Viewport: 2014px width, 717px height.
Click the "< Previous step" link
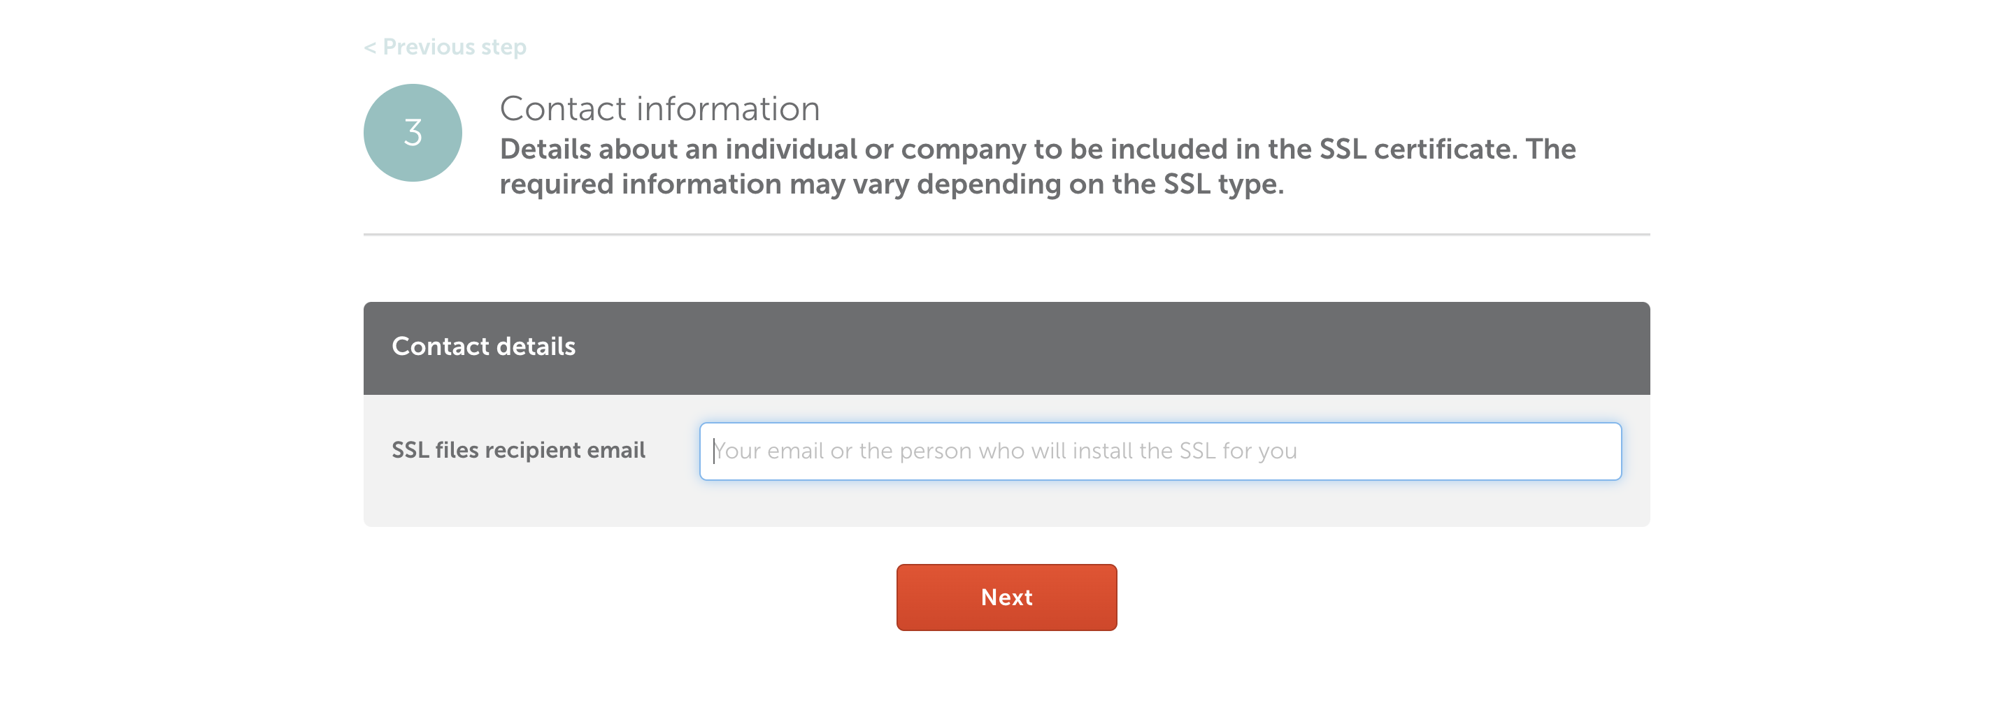tap(445, 47)
